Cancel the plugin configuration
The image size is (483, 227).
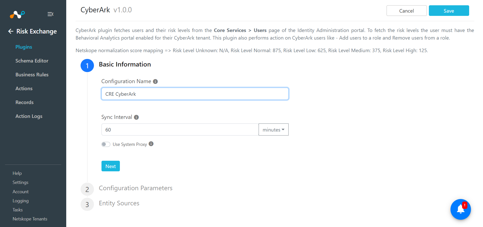click(406, 11)
